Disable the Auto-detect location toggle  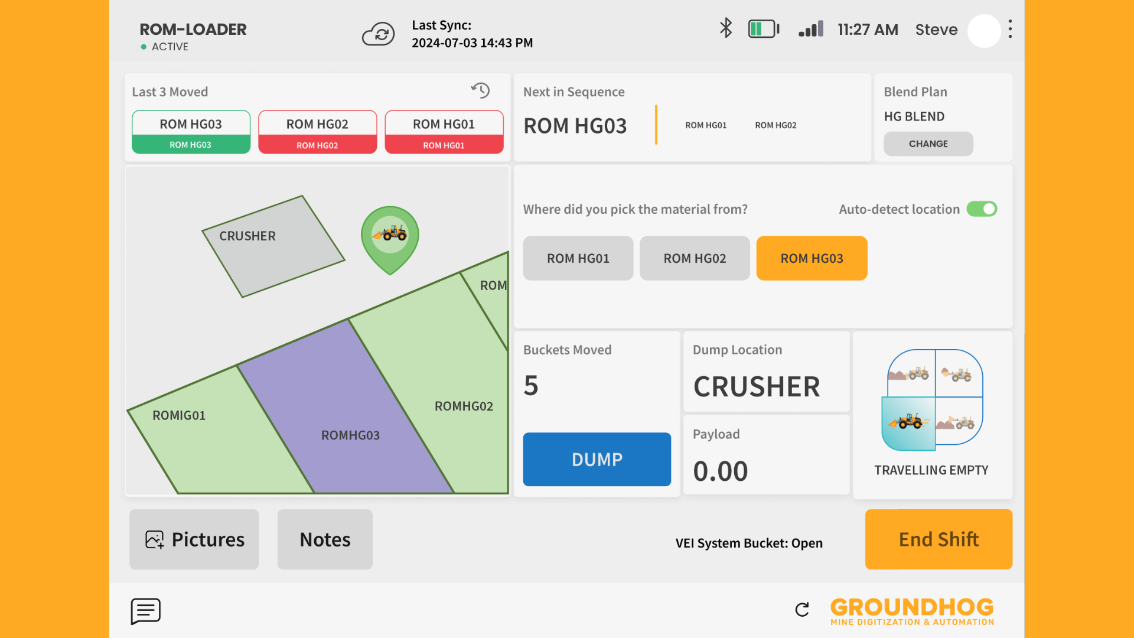[982, 208]
